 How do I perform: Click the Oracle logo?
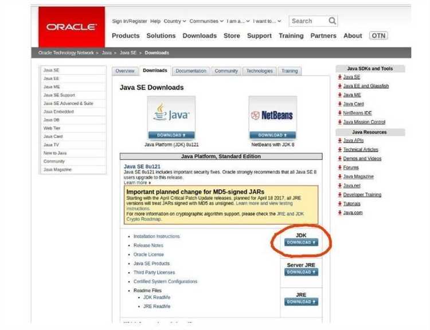tap(72, 27)
